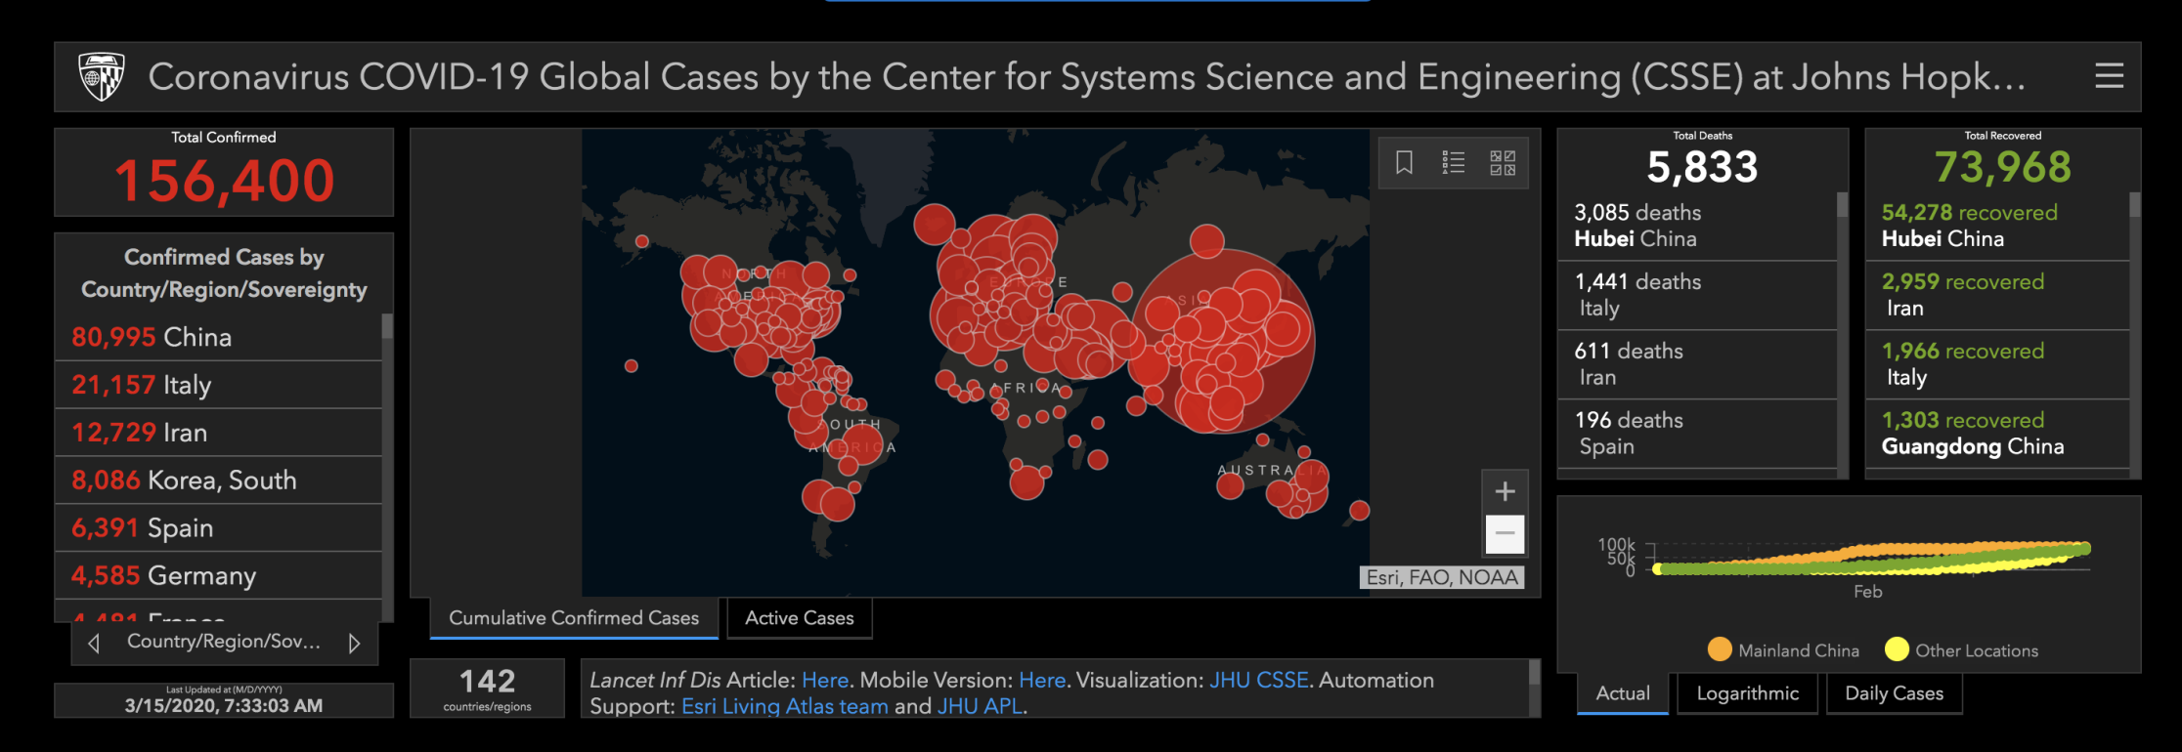Open the JHU APL link
The width and height of the screenshot is (2182, 752).
click(980, 706)
